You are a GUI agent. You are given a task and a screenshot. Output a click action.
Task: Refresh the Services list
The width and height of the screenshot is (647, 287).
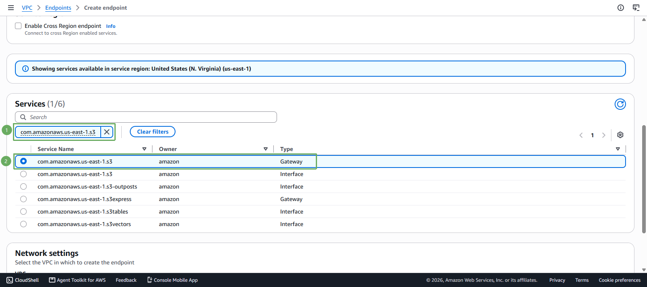click(x=620, y=104)
